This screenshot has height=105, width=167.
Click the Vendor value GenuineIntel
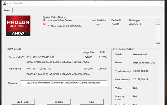(140, 54)
